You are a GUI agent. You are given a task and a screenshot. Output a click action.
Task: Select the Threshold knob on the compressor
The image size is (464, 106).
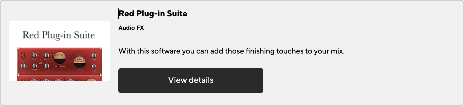47,55
